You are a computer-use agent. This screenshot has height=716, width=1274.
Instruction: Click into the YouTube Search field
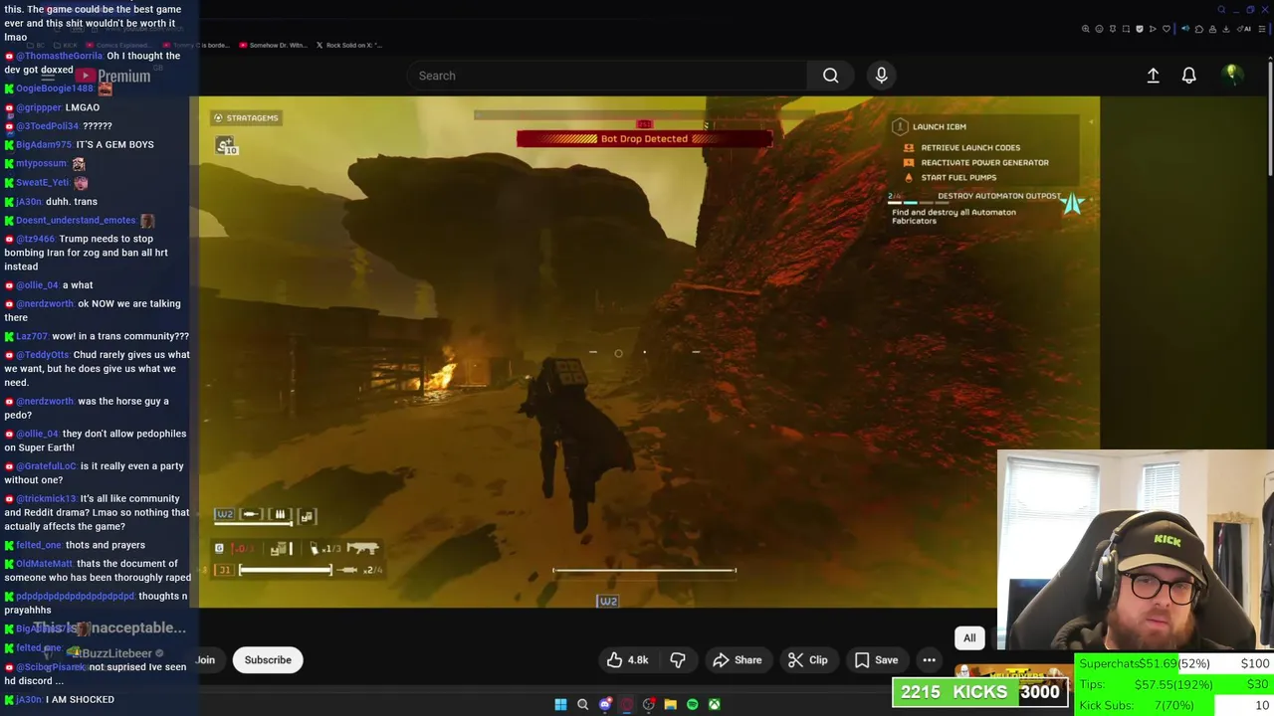(x=607, y=76)
